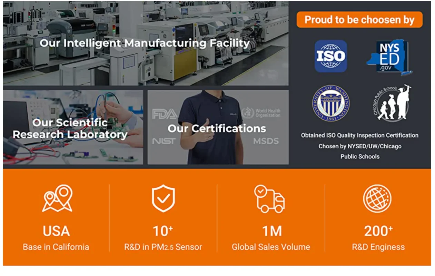Click the University of Washington seal
The height and width of the screenshot is (276, 435).
[331, 103]
